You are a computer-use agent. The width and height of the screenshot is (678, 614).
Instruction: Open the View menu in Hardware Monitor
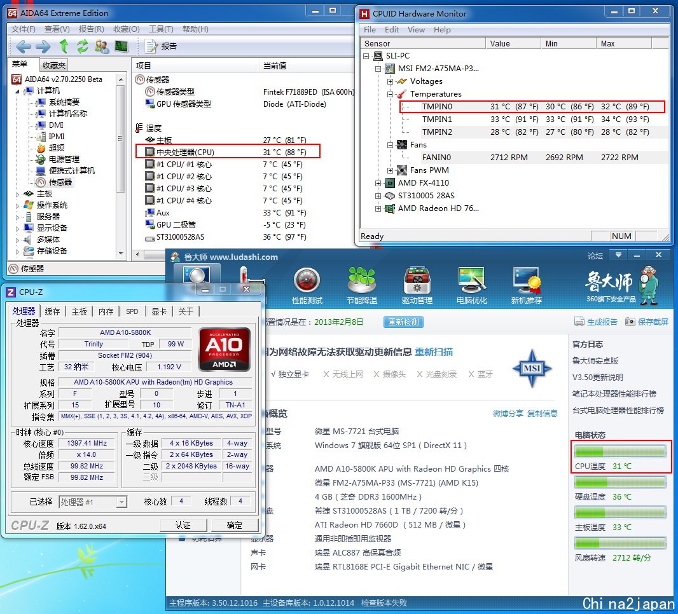pyautogui.click(x=416, y=29)
